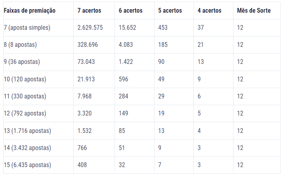Click the value 15.652
The image size is (283, 177).
point(127,27)
